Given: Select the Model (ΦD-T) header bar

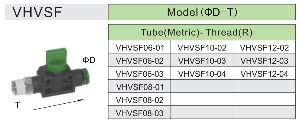Looking at the screenshot, I should coord(202,12).
